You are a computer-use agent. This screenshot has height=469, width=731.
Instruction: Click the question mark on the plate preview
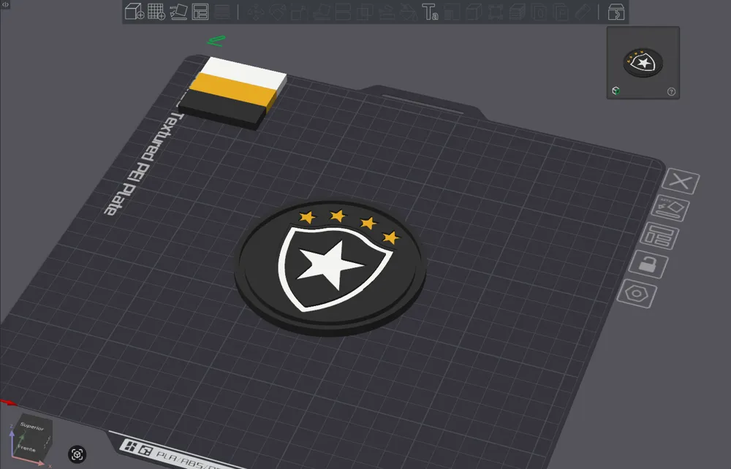tap(670, 91)
